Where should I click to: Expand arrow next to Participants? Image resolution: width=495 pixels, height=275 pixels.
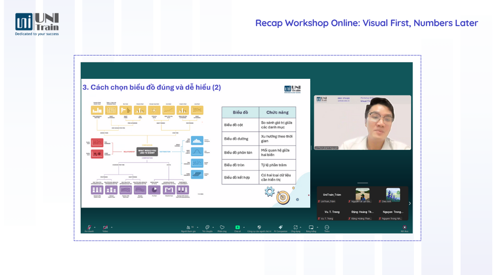(x=198, y=227)
